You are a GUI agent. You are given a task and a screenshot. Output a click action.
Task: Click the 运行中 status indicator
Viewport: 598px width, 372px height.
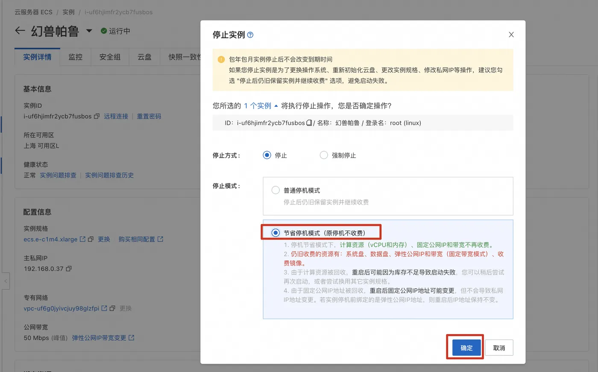(115, 31)
